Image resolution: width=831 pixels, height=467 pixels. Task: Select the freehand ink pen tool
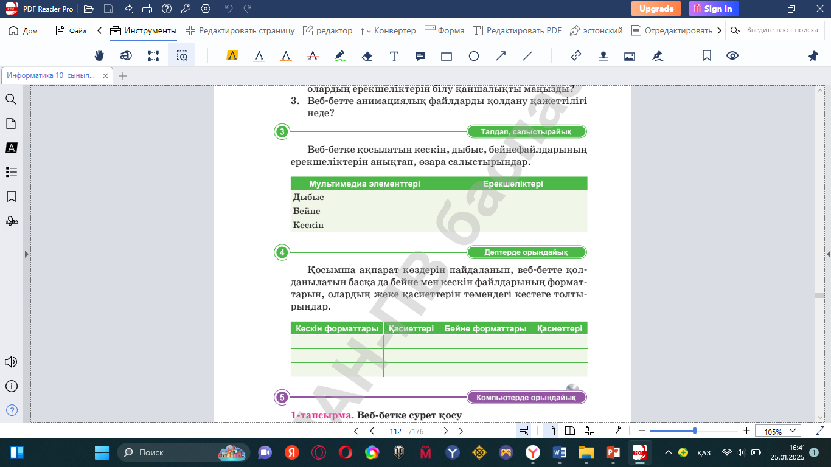[x=340, y=56]
